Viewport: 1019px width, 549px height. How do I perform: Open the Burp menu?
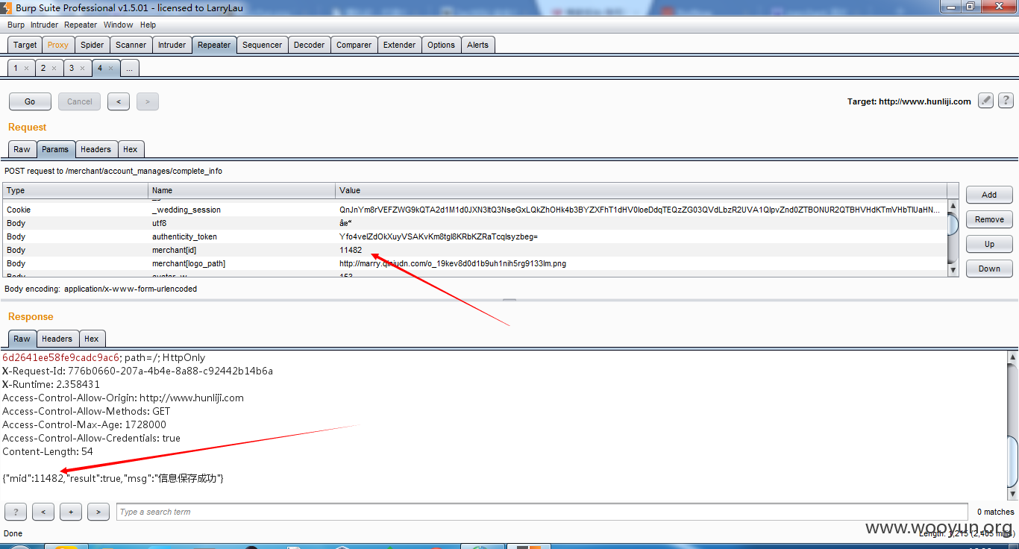(16, 25)
